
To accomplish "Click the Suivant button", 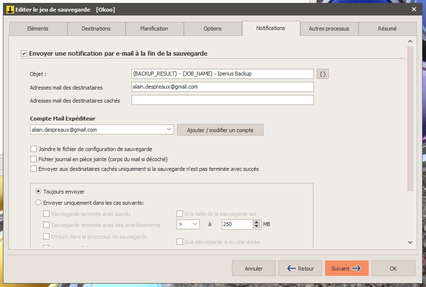I will [x=346, y=268].
